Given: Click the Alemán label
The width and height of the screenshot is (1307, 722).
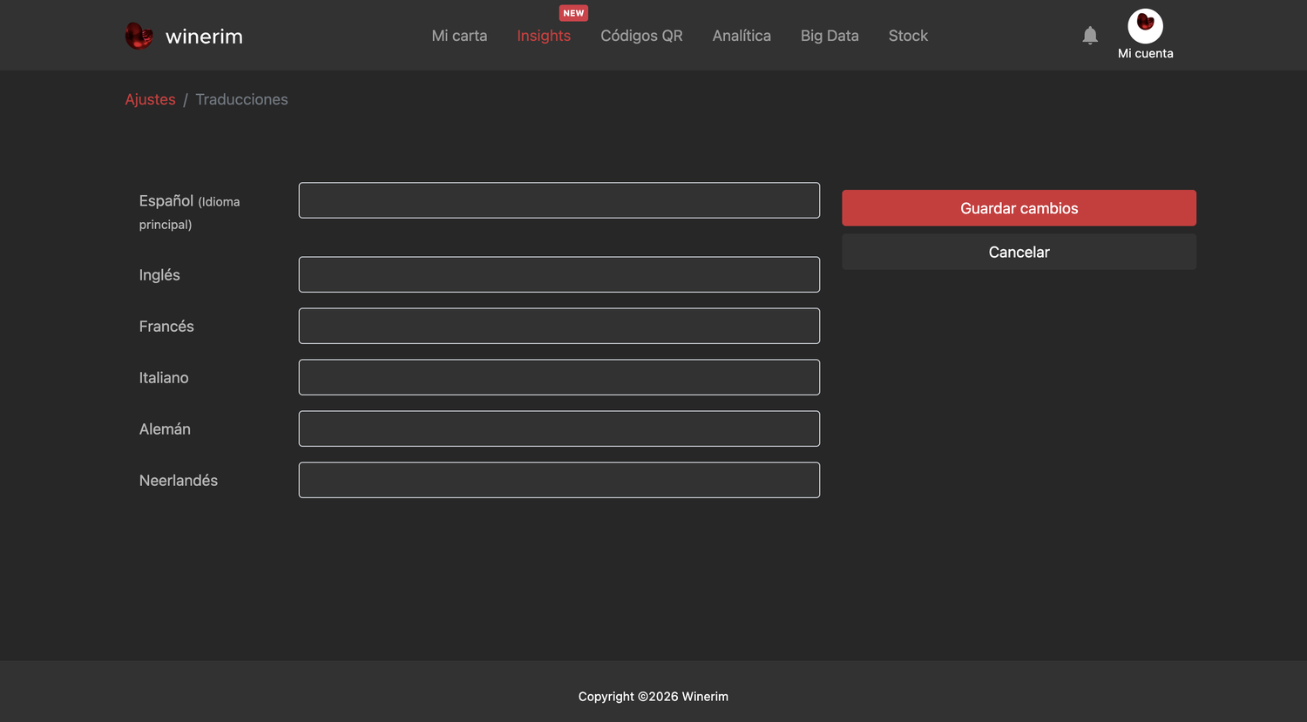Looking at the screenshot, I should (165, 428).
